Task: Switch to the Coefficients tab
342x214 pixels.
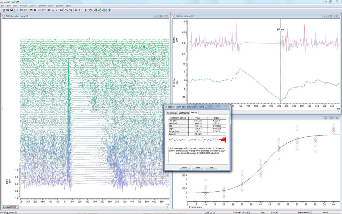Action: pos(184,113)
